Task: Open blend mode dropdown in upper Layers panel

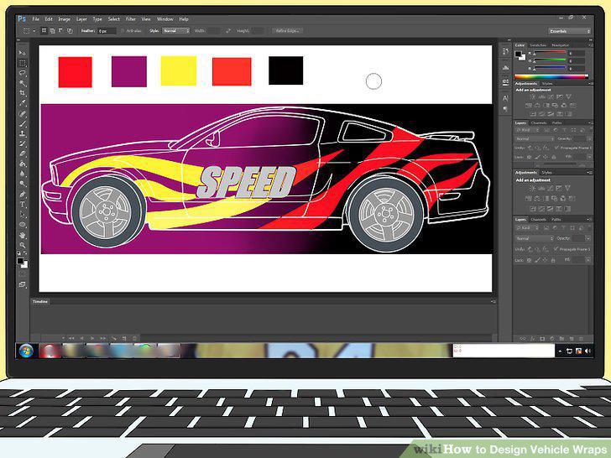Action: click(535, 138)
